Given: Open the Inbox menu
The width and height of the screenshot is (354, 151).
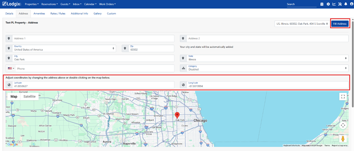Looking at the screenshot, I should [x=77, y=4].
